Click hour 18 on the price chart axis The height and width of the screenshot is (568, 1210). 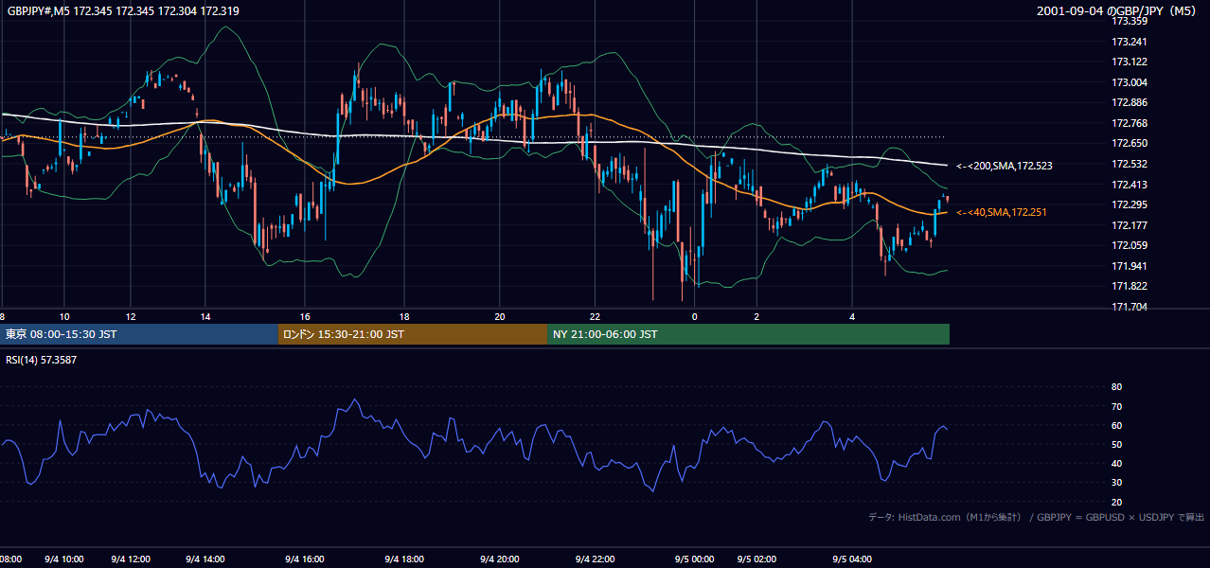[404, 316]
